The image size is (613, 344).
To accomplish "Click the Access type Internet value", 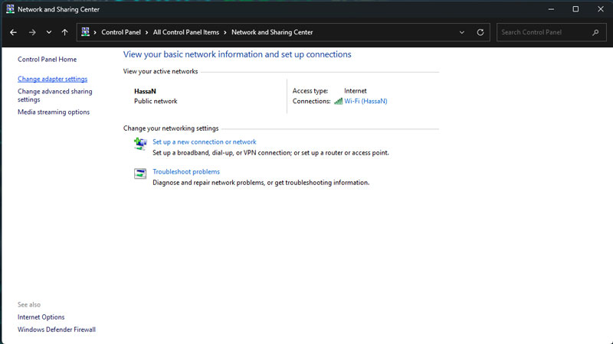I will pyautogui.click(x=356, y=91).
